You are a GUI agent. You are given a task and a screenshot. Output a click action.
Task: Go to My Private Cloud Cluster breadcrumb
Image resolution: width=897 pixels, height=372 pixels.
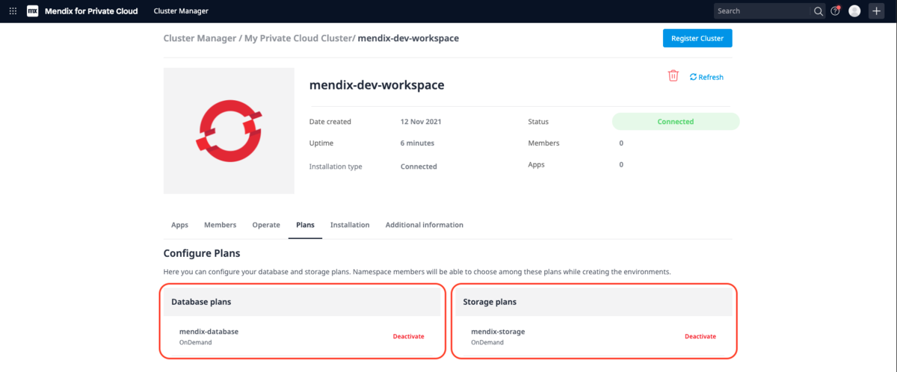(299, 38)
